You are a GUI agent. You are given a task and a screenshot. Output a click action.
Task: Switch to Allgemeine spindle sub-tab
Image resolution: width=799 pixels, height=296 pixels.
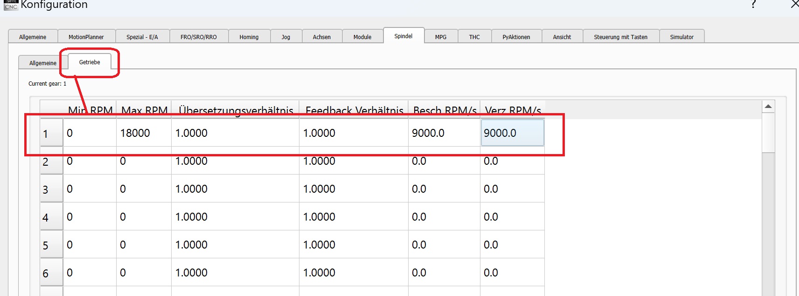point(42,63)
